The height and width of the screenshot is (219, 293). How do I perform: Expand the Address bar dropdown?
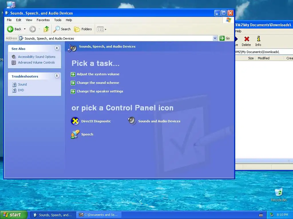(215, 38)
